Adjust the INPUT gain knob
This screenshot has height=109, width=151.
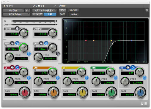point(24,33)
